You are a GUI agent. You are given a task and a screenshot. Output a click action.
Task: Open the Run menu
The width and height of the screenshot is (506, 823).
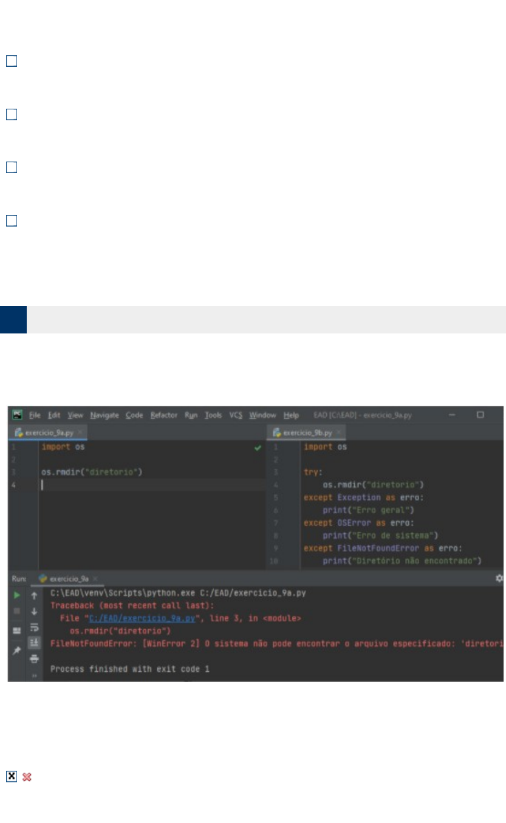pos(191,415)
